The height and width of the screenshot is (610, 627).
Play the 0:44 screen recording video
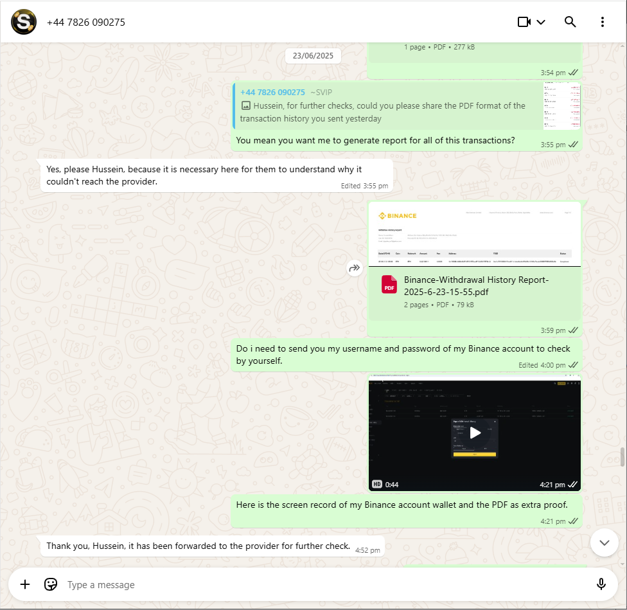click(475, 433)
